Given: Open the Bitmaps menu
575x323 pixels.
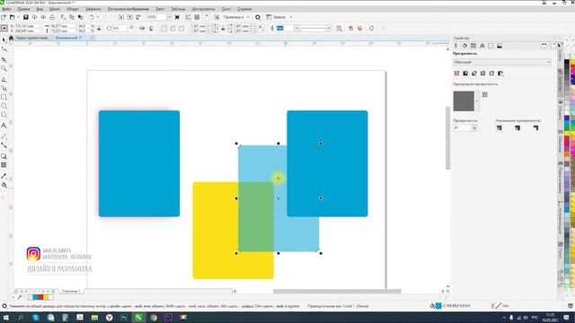Looking at the screenshot, I should tap(128, 9).
